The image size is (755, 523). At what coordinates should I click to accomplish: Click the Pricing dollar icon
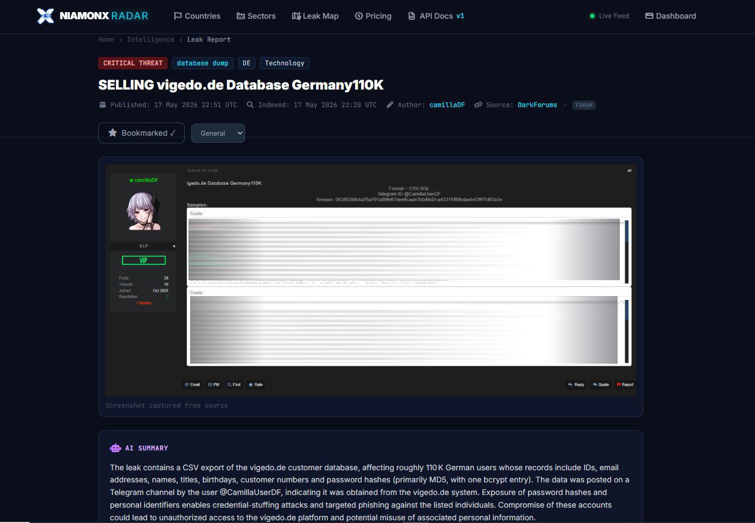click(359, 16)
